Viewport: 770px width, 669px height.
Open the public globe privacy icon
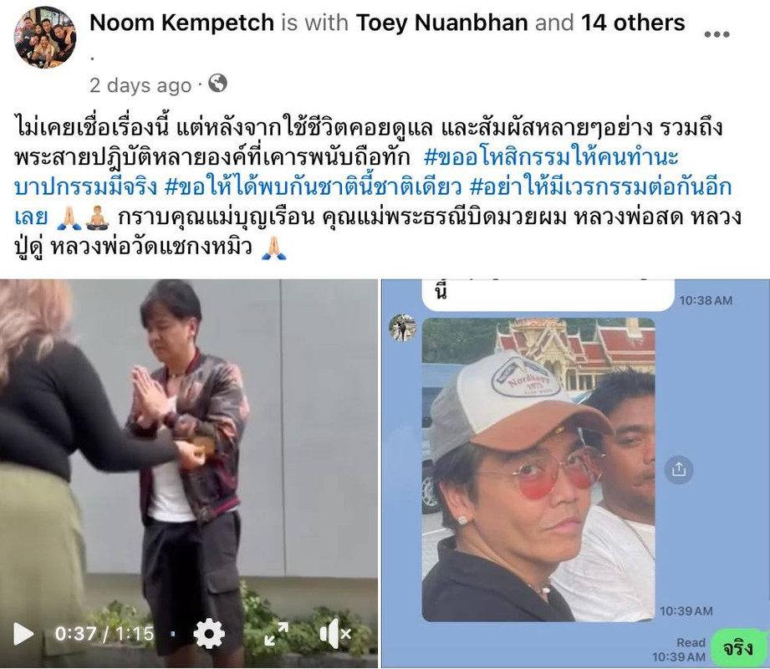click(x=217, y=83)
